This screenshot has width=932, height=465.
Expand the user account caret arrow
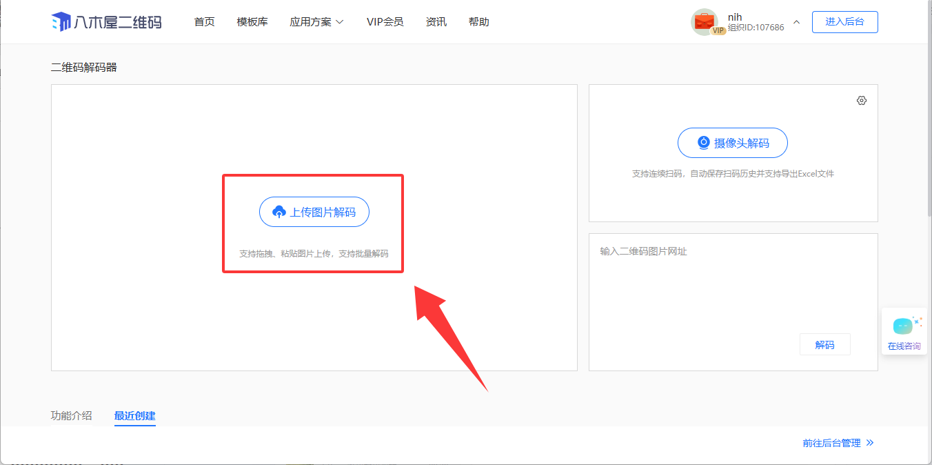[x=796, y=22]
